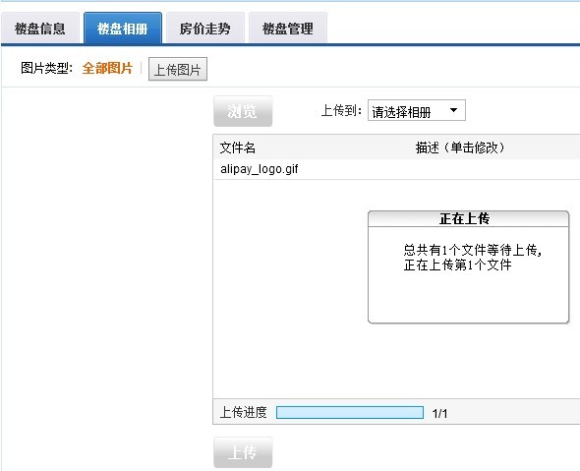
Task: Switch to the 楼盘信息 tab
Action: 40,29
